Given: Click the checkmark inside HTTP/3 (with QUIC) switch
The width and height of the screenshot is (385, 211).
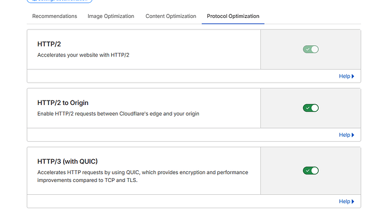Looking at the screenshot, I should pos(308,170).
